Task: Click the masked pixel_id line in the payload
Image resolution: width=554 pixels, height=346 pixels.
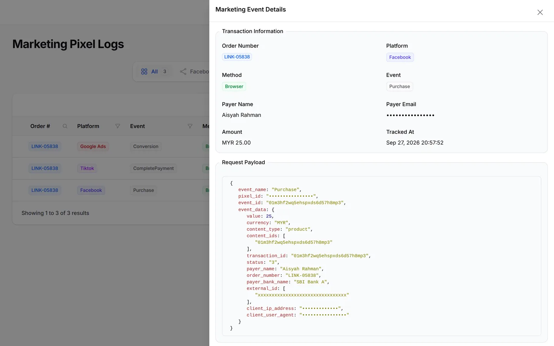Action: pyautogui.click(x=278, y=196)
